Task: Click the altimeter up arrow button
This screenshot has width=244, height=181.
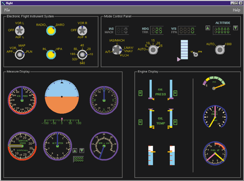Action: click(75, 151)
